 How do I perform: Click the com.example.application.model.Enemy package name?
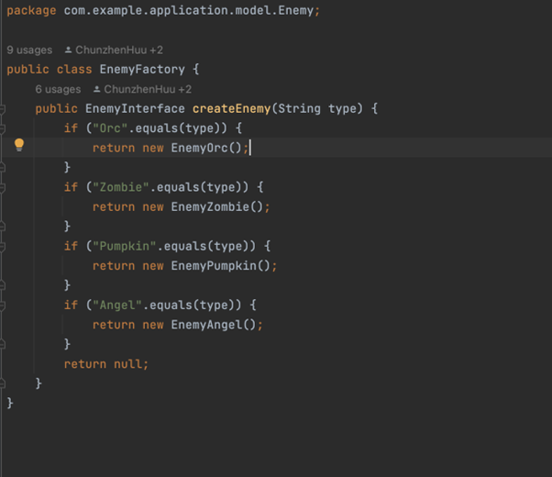188,11
